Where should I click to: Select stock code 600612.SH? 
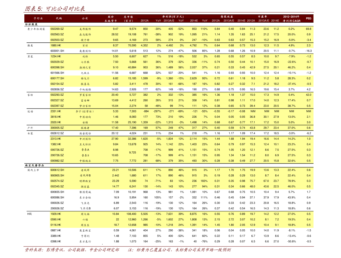coord(57,170)
